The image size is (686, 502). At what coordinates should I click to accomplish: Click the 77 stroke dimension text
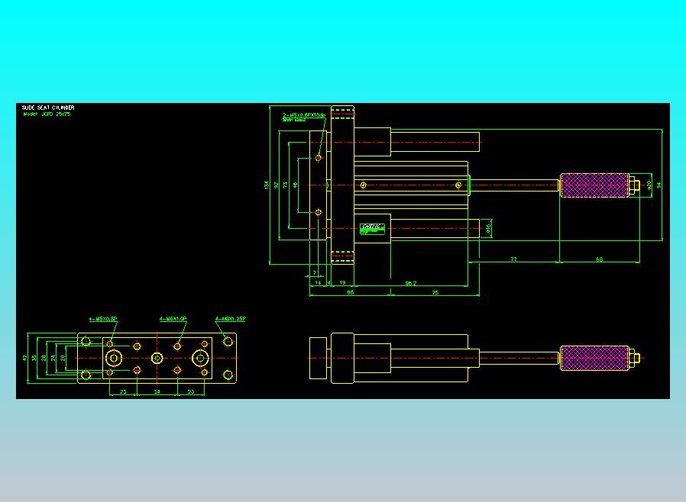(513, 259)
